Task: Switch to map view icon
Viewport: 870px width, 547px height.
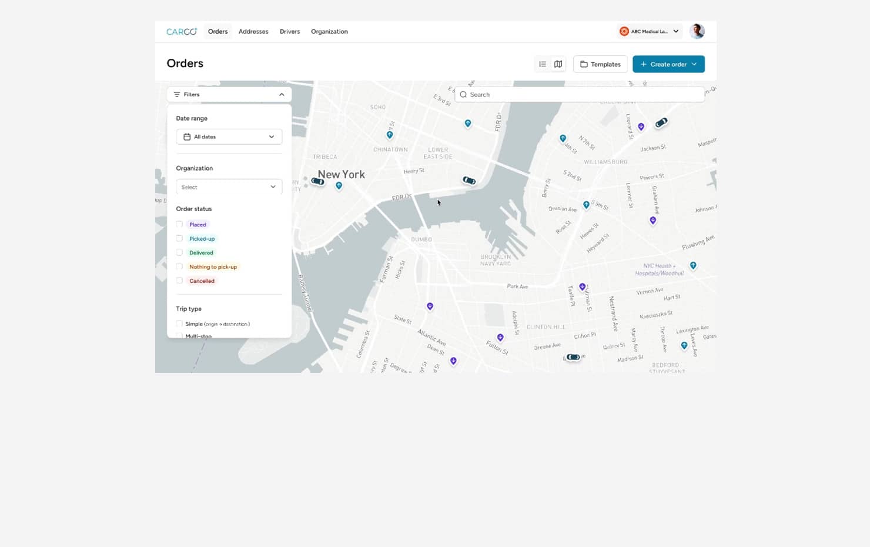Action: (558, 64)
